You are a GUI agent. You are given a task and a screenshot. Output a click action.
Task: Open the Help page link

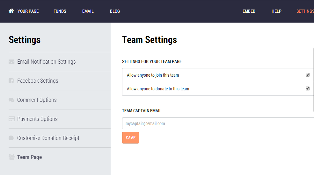277,11
